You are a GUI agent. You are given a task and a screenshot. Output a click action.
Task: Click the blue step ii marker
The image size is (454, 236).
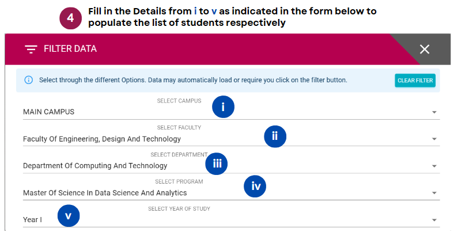pyautogui.click(x=275, y=136)
